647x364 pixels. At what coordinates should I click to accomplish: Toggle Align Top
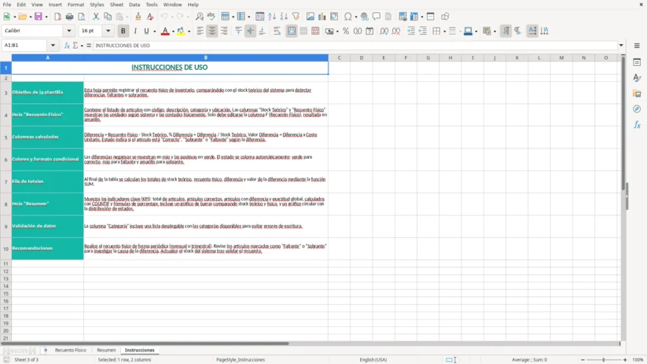click(x=238, y=31)
